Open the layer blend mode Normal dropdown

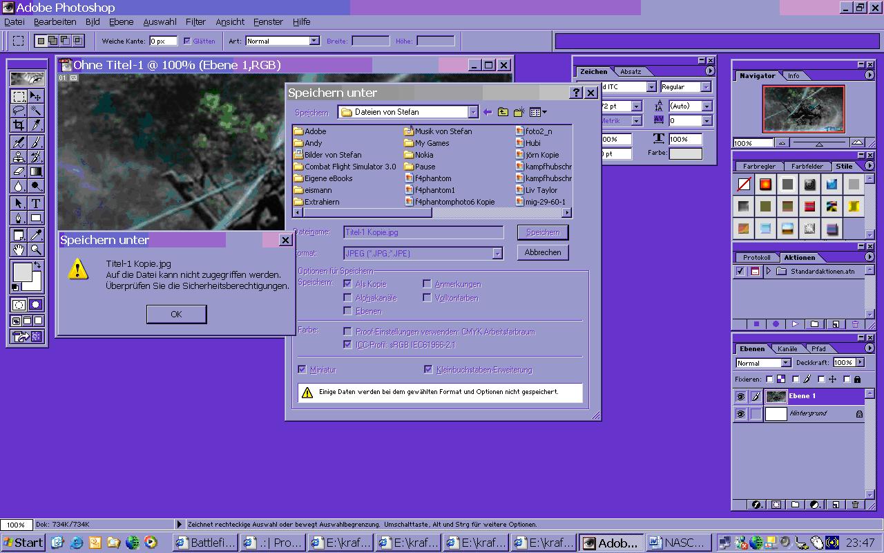point(786,363)
